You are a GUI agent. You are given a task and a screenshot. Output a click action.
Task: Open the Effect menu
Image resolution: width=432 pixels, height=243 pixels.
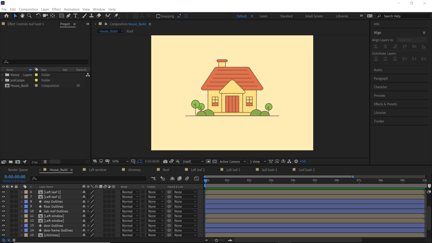tap(57, 10)
